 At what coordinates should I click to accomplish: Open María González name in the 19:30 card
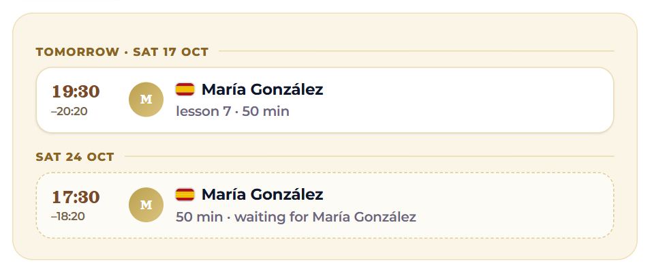262,89
